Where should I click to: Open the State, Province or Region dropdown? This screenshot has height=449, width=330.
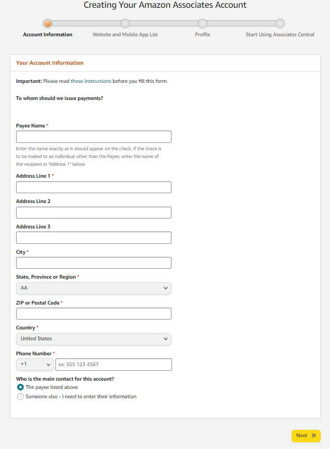coord(93,288)
